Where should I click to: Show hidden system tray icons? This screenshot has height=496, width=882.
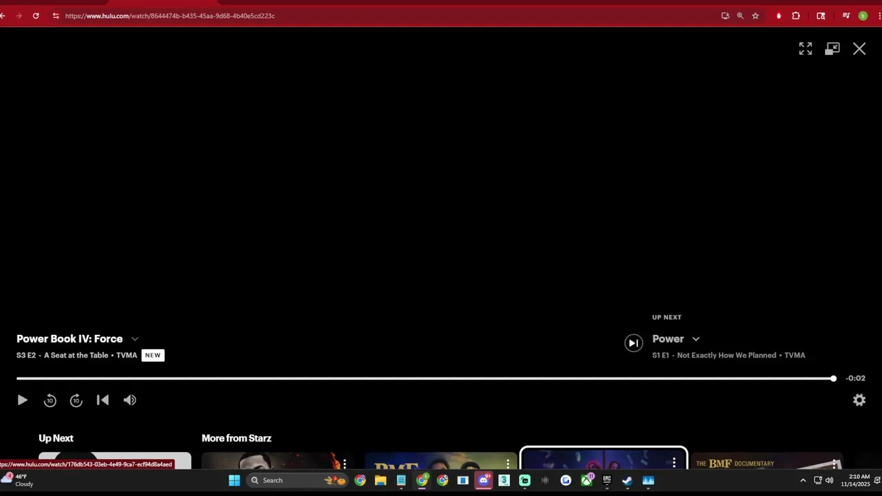803,480
